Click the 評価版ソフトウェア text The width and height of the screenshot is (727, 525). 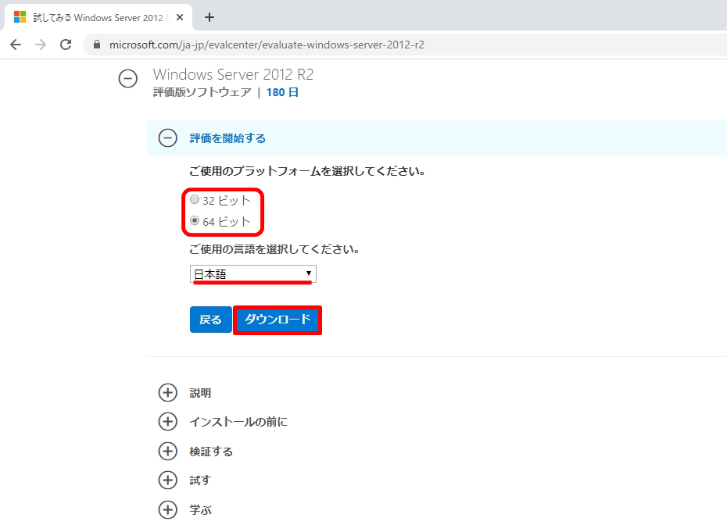point(202,92)
